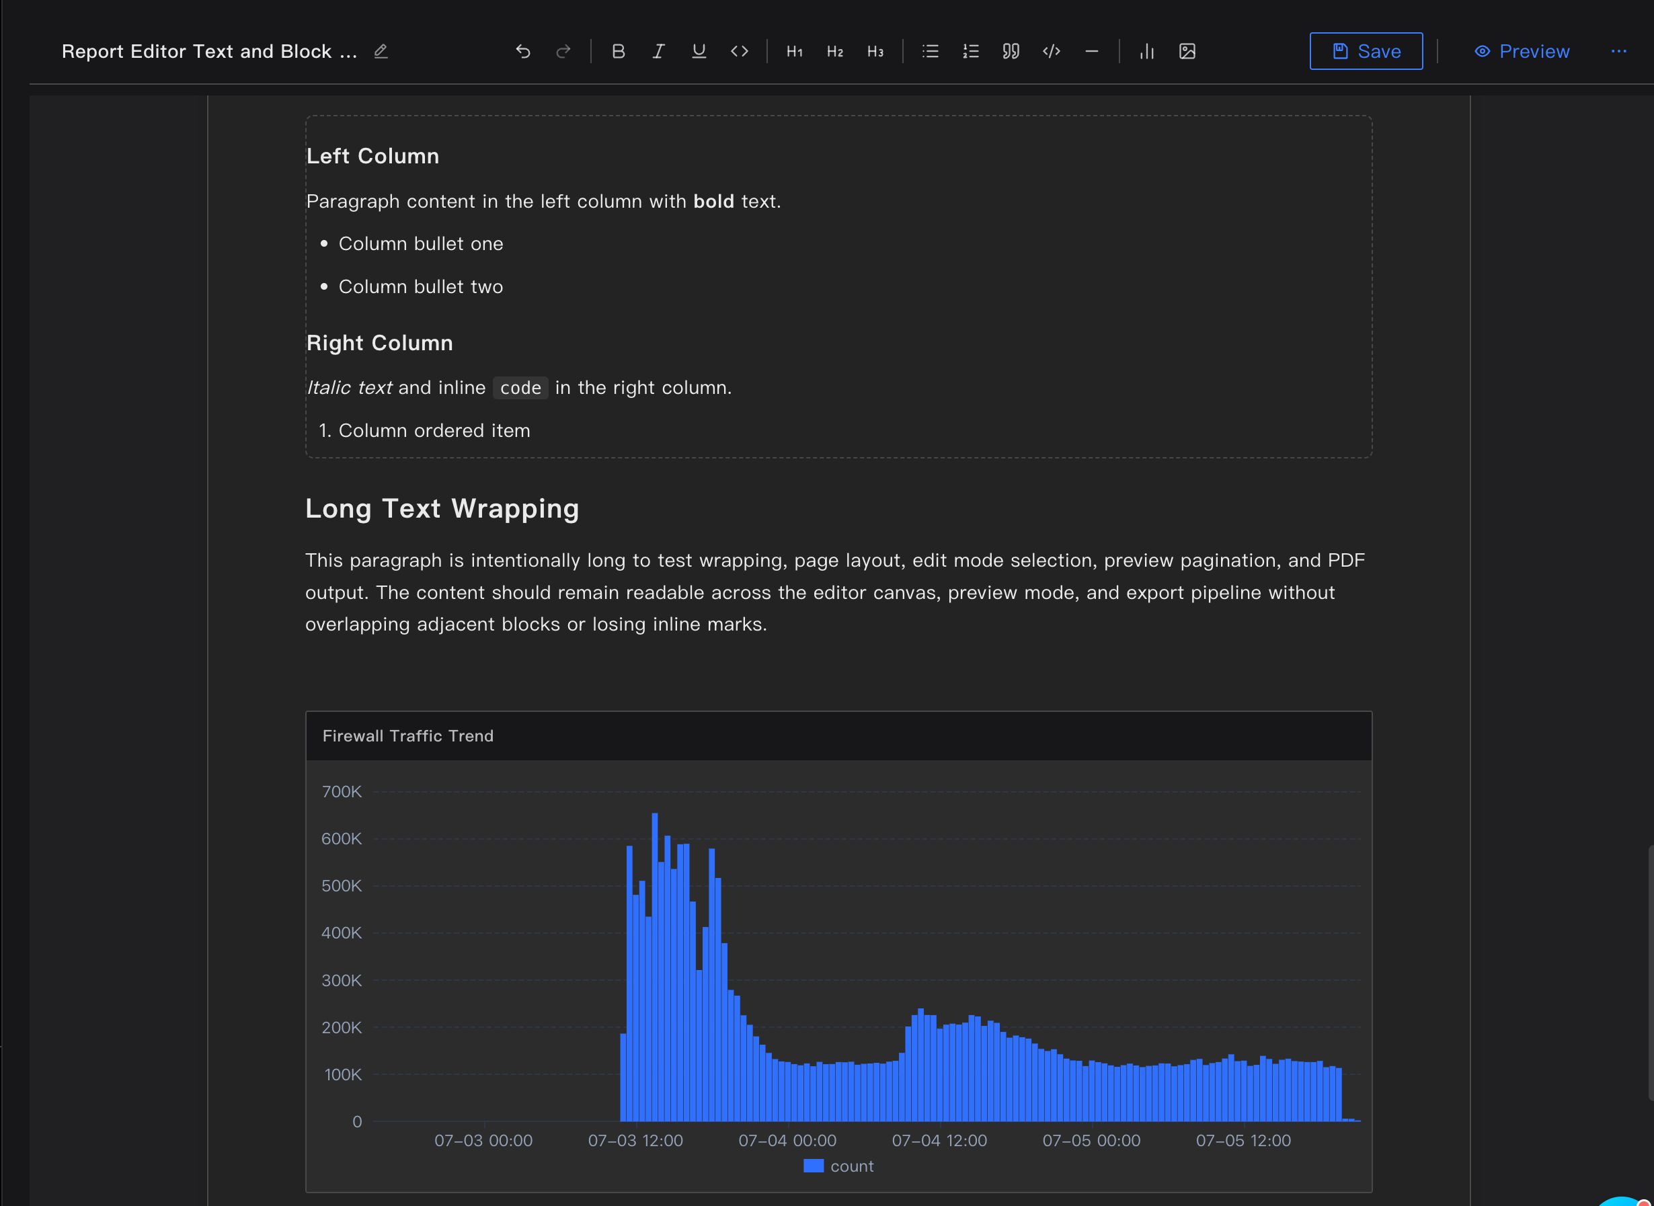The height and width of the screenshot is (1206, 1654).
Task: Save the report
Action: coord(1366,51)
